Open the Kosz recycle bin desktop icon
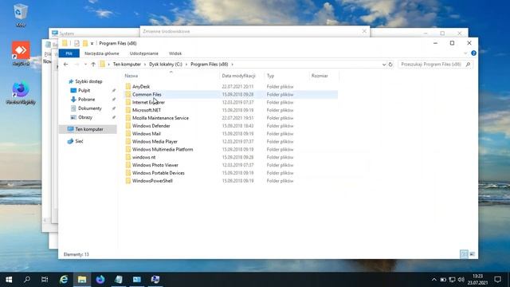Viewport: 510px width, 287px height. click(21, 15)
